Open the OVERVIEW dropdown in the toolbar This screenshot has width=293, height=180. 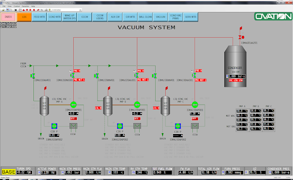pos(81,10)
